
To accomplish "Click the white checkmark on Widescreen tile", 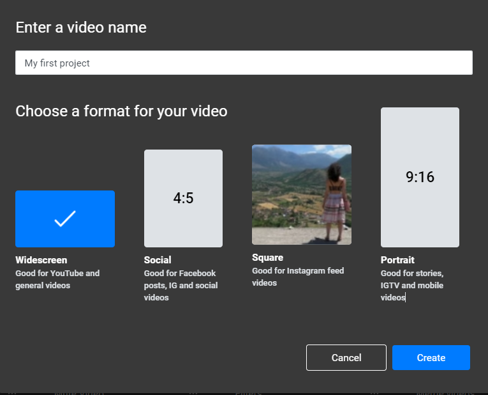I will [x=65, y=219].
